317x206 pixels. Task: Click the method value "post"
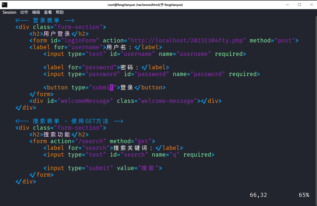coord(285,41)
